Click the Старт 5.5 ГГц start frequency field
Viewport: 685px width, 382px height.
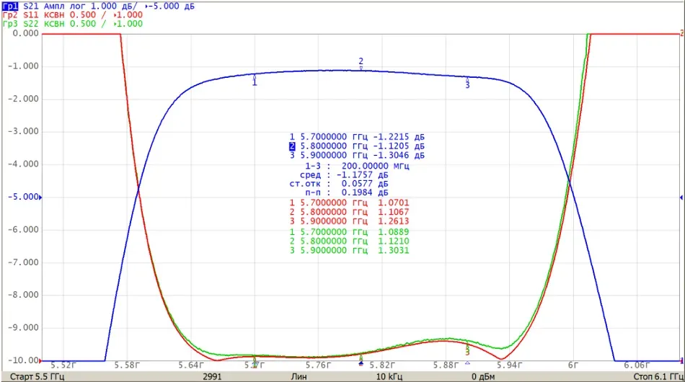(x=37, y=377)
